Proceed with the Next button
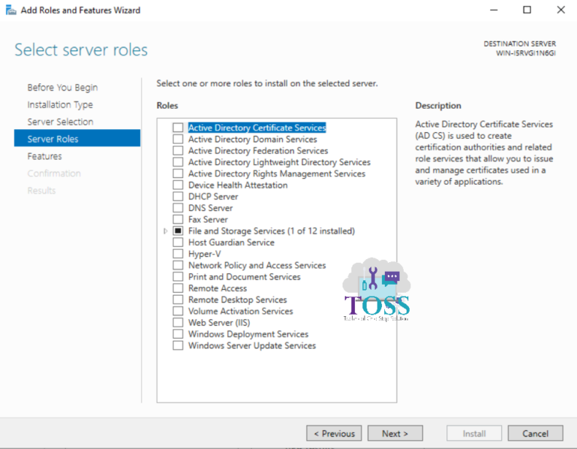The height and width of the screenshot is (449, 577). click(395, 433)
